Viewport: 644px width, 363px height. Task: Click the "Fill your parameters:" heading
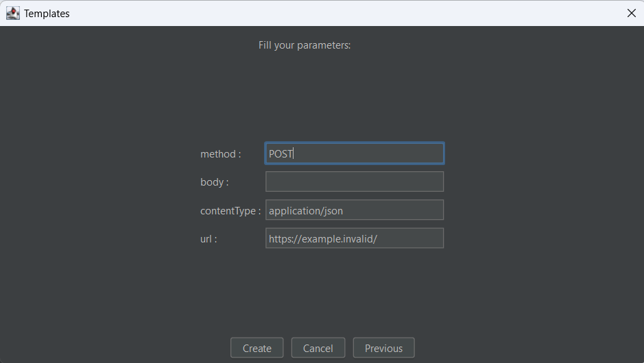(x=305, y=45)
